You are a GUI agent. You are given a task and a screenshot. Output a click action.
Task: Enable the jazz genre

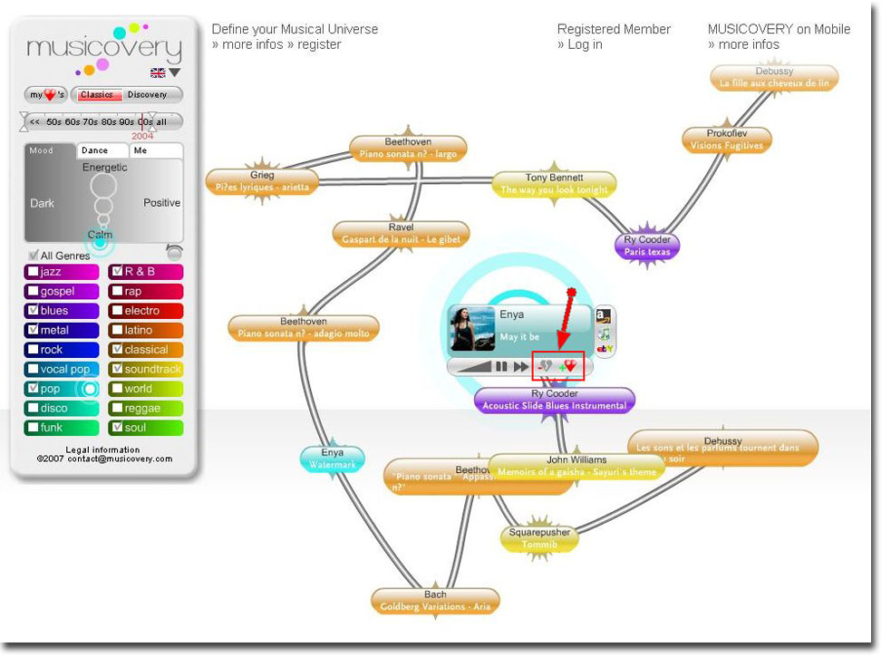tap(34, 272)
